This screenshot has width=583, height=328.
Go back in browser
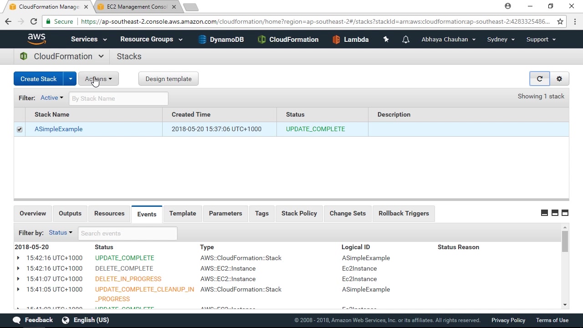(8, 21)
